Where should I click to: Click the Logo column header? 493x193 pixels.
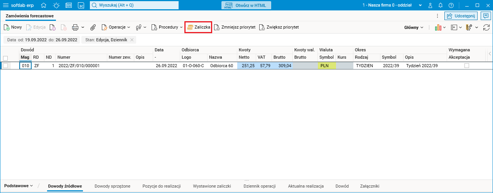[x=194, y=57]
